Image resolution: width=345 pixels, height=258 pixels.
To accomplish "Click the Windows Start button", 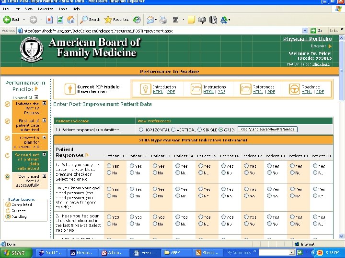I will 15,252.
